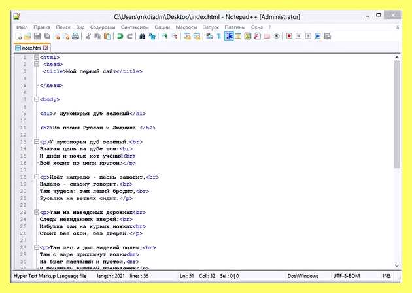
Task: Close the index.html tab
Action: pyautogui.click(x=46, y=48)
